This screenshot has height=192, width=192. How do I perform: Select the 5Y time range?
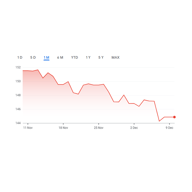pos(101,58)
